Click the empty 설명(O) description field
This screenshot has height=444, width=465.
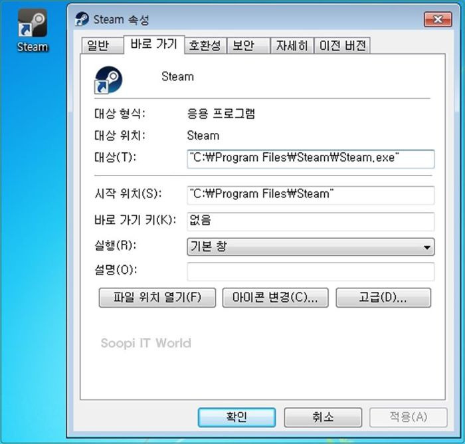tap(310, 271)
